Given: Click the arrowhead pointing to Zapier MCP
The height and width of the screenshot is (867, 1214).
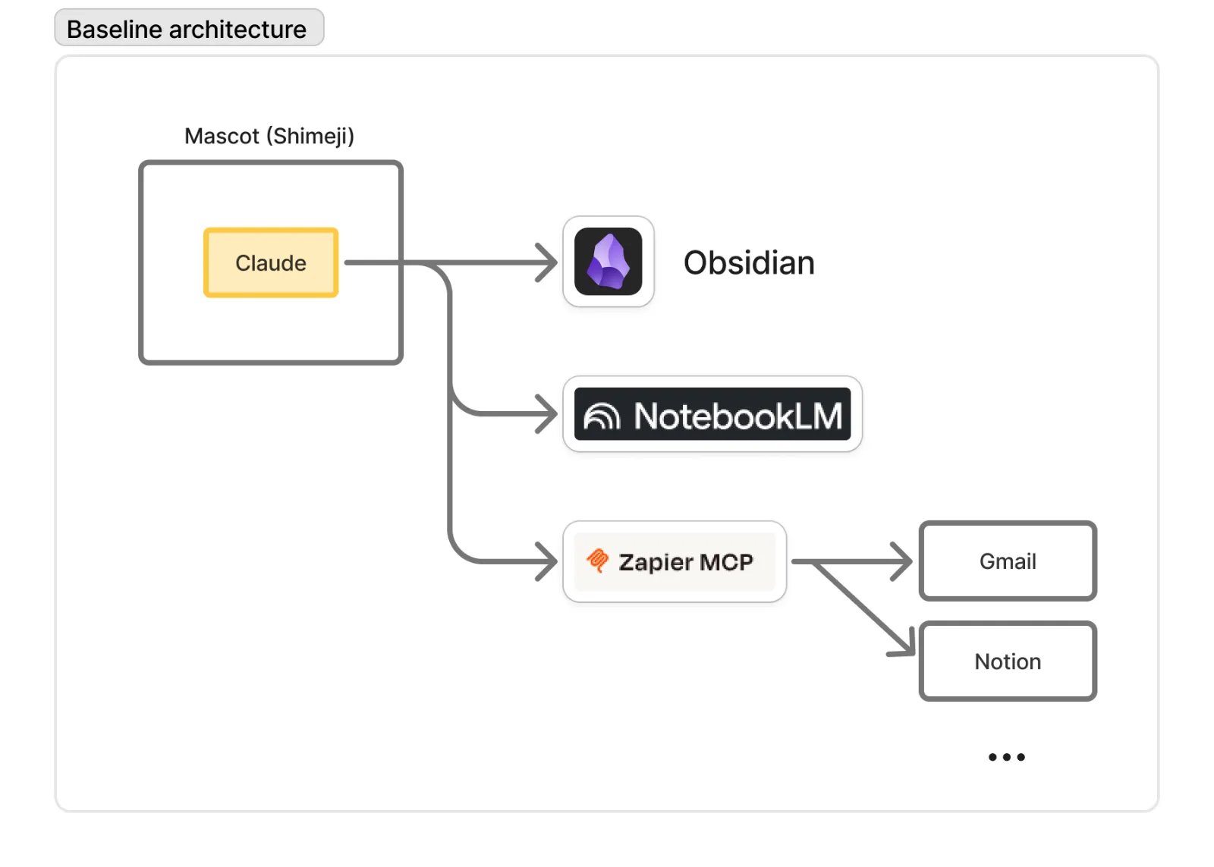Looking at the screenshot, I should 546,561.
